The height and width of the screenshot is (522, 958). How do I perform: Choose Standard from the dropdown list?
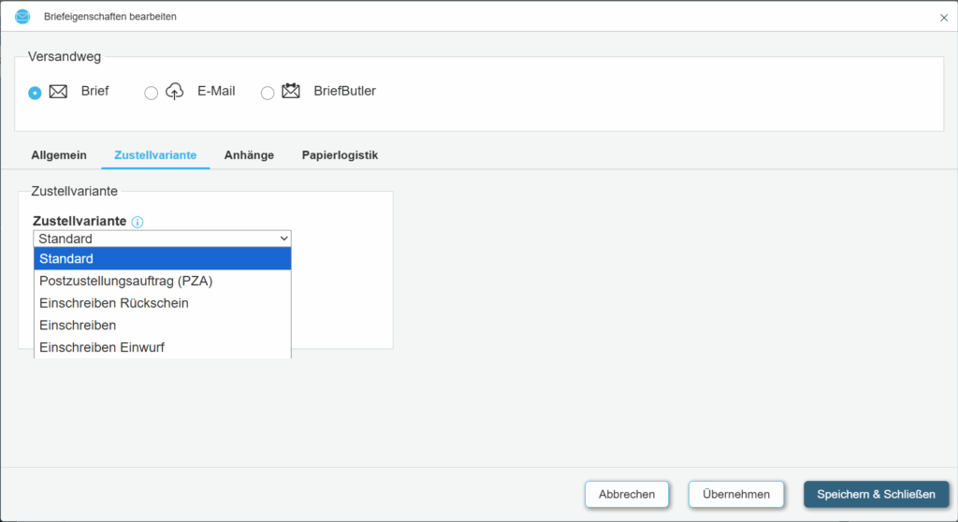[162, 258]
